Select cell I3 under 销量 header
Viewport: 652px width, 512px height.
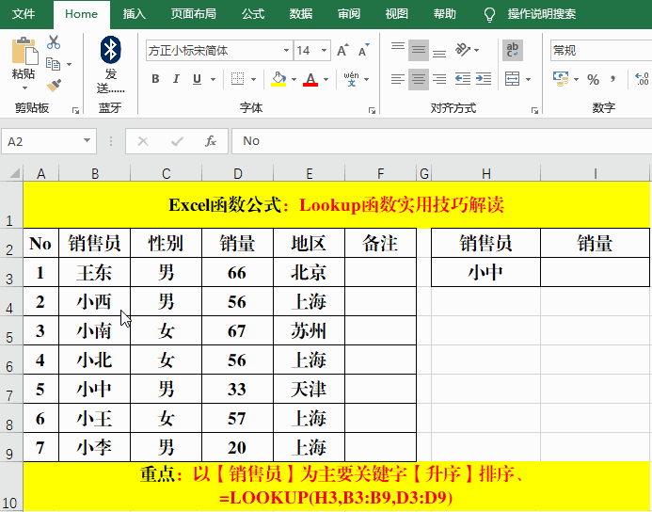[595, 273]
